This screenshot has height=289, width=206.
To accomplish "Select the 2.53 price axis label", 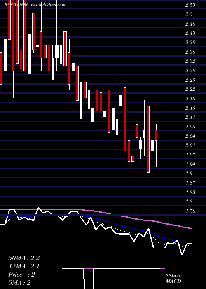I will pyautogui.click(x=190, y=5).
